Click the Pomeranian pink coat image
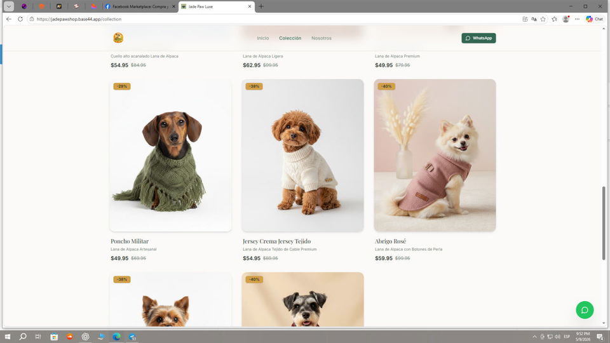 435,155
